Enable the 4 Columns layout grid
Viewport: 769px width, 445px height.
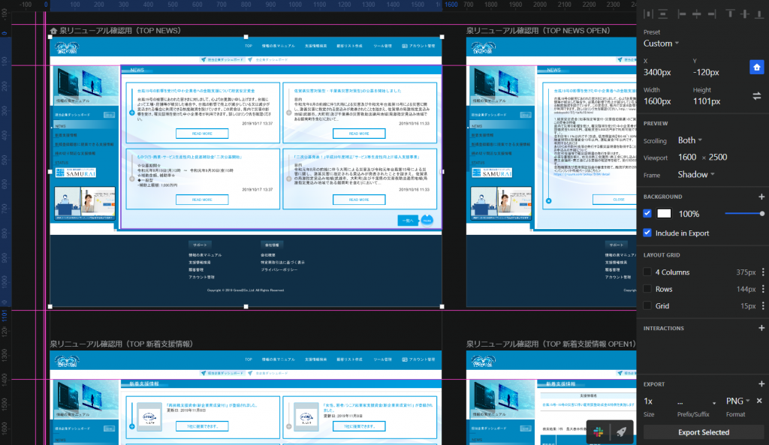click(648, 272)
